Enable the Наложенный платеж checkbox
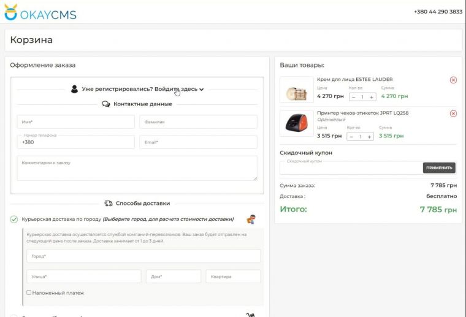The image size is (466, 317). (x=29, y=292)
